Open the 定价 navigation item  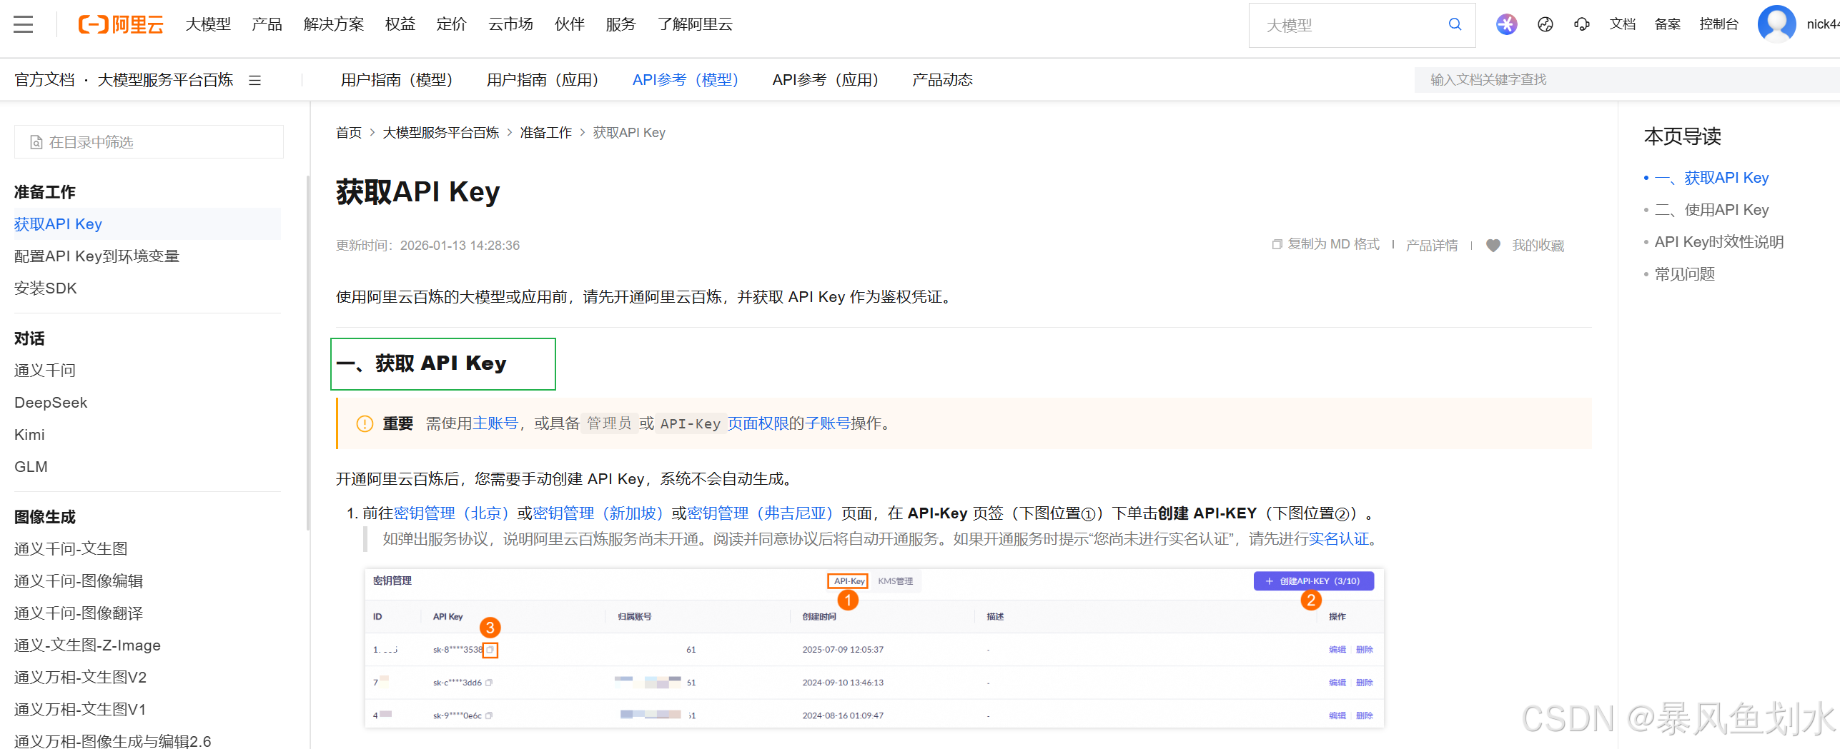(x=452, y=24)
